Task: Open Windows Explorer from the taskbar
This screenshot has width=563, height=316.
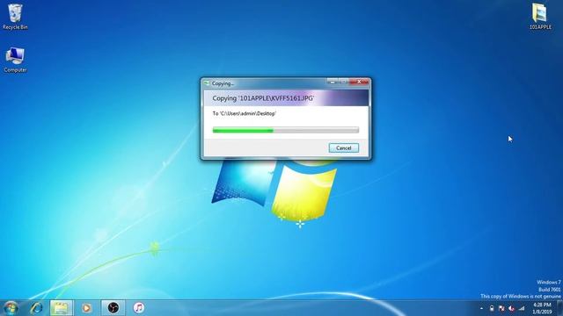Action: 61,308
